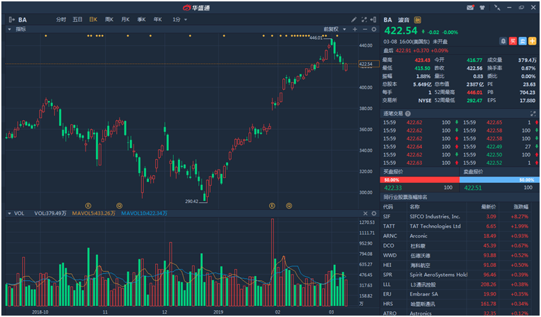Switch to the 分时 intraday tab

(61, 19)
